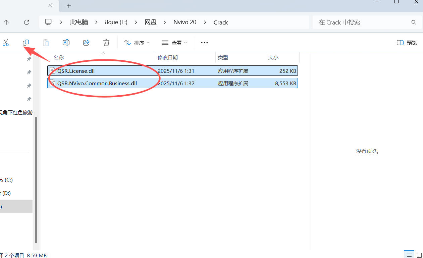
Task: Navigate to 网盘 in the breadcrumb
Action: pyautogui.click(x=151, y=22)
